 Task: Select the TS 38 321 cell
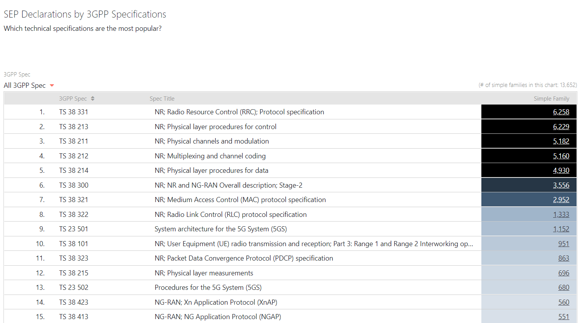[74, 200]
